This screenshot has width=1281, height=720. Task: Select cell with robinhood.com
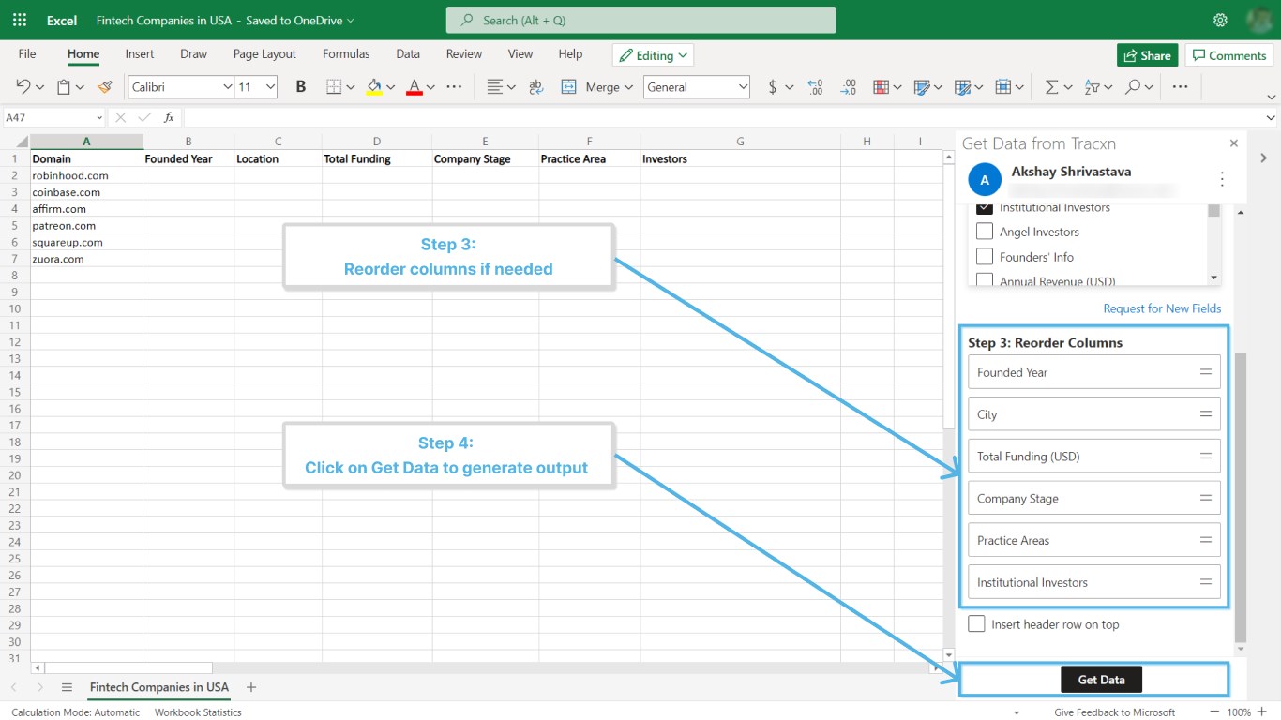click(x=86, y=175)
